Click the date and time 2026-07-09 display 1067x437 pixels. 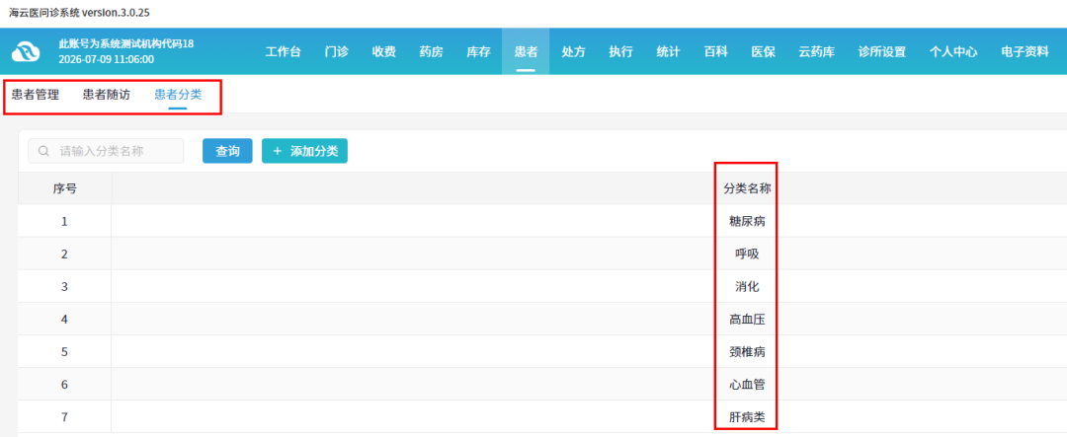point(106,59)
